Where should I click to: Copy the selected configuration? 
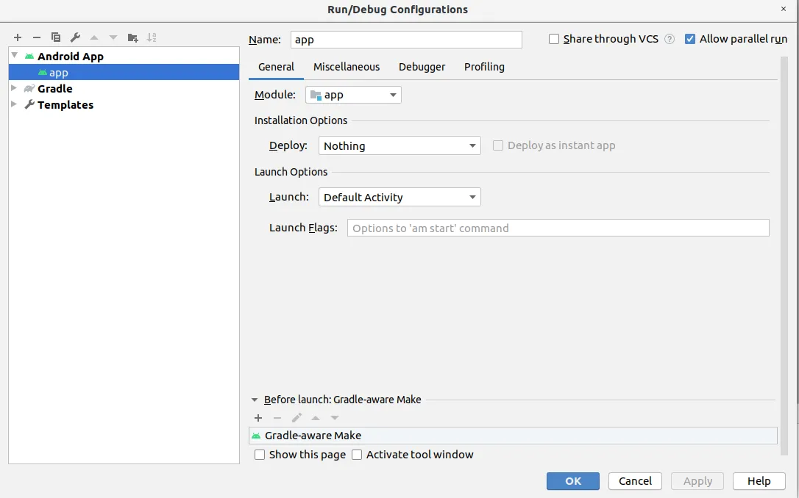point(56,37)
